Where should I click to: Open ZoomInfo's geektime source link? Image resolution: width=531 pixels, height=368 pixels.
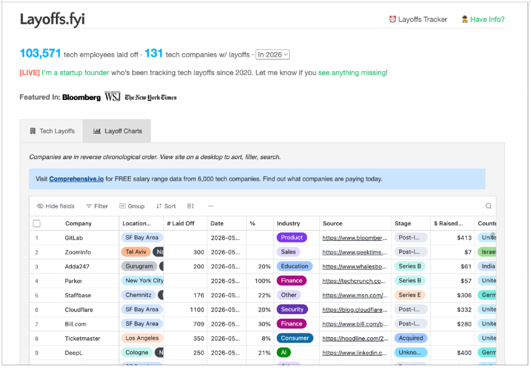tap(355, 252)
